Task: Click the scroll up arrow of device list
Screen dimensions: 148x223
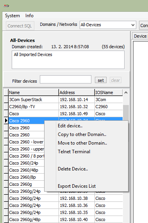Action: click(126, 93)
